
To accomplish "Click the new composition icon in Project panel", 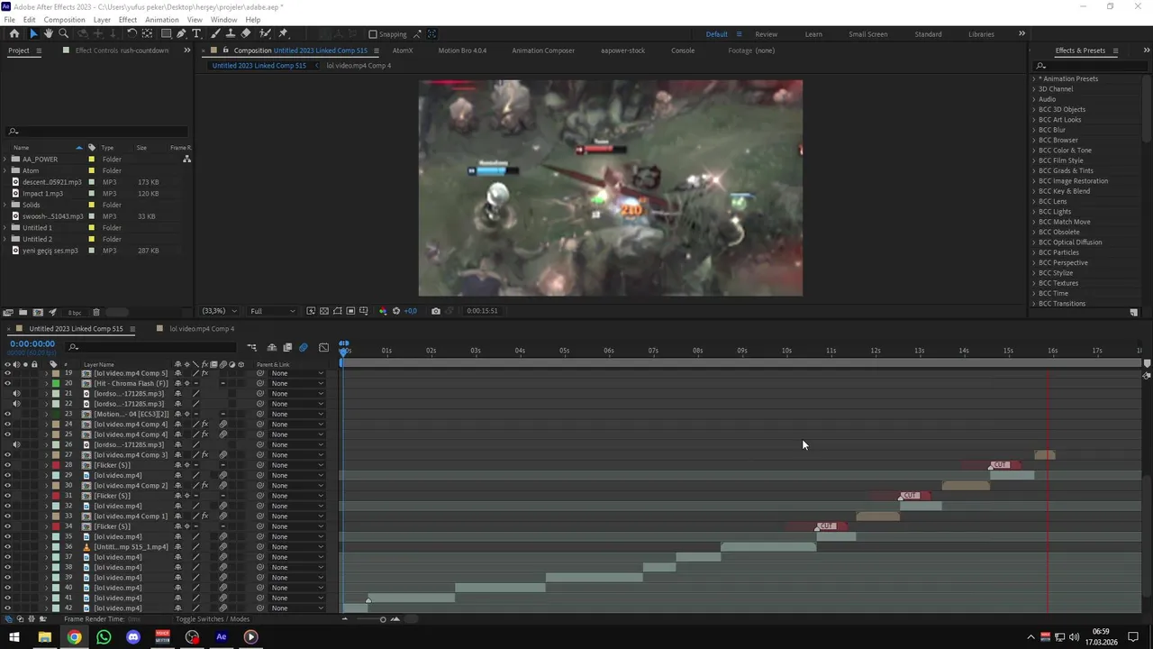I will pyautogui.click(x=37, y=312).
